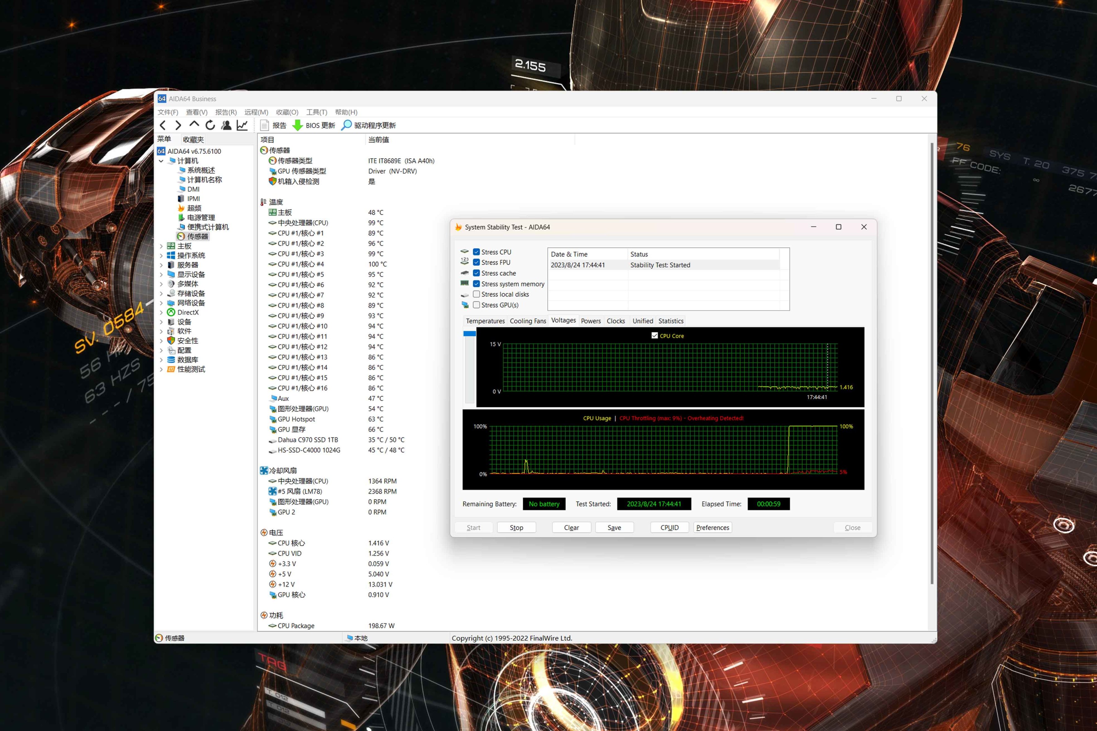Click the refresh icon in toolbar

[210, 125]
